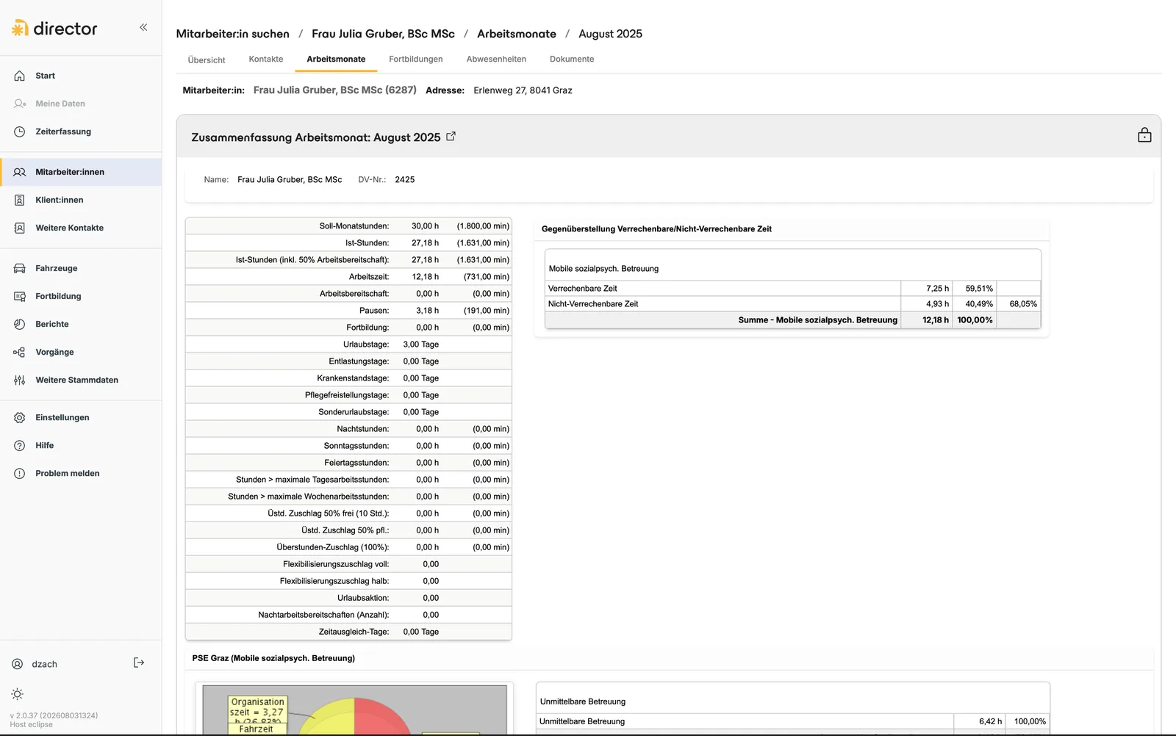Click the Soll-Monatstunden value 30,00 h
The height and width of the screenshot is (736, 1176).
(x=425, y=226)
